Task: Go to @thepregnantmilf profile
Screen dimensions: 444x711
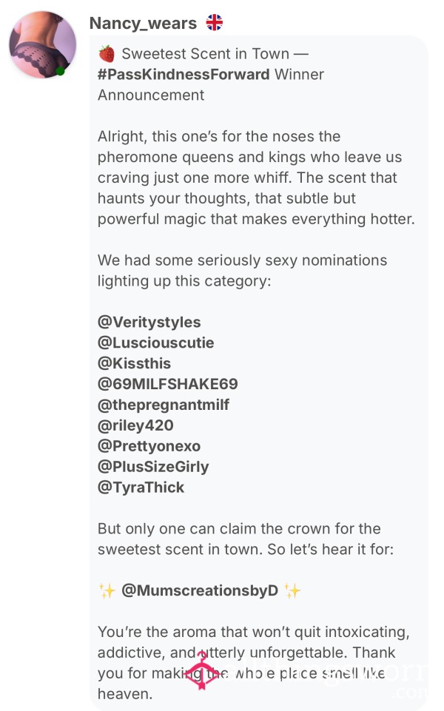Action: pos(164,405)
